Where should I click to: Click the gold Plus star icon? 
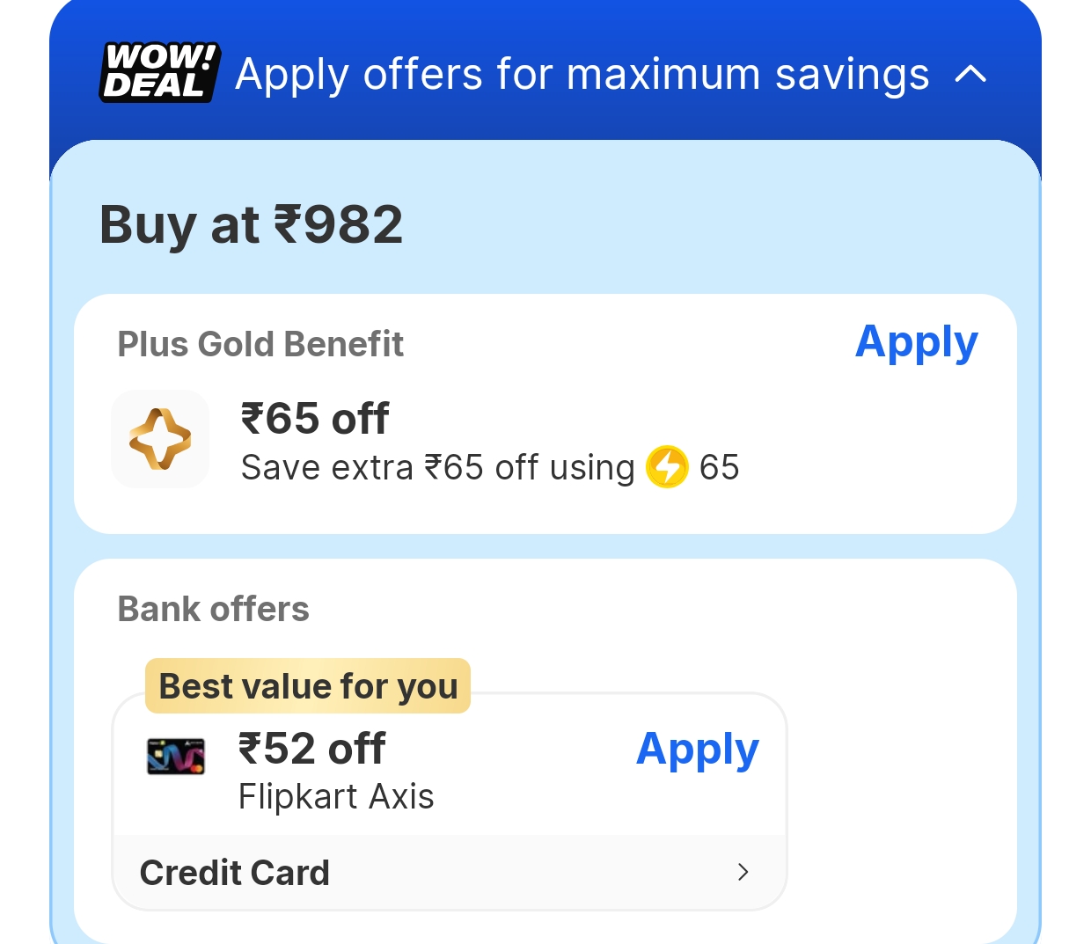(160, 439)
